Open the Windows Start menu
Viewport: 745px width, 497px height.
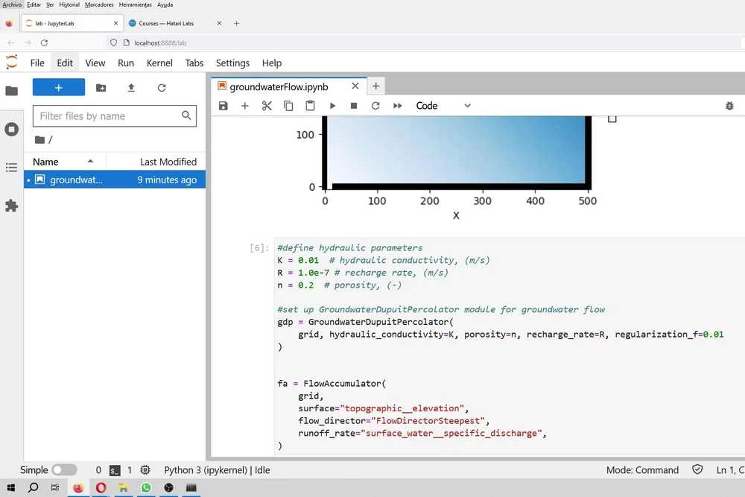[x=11, y=487]
